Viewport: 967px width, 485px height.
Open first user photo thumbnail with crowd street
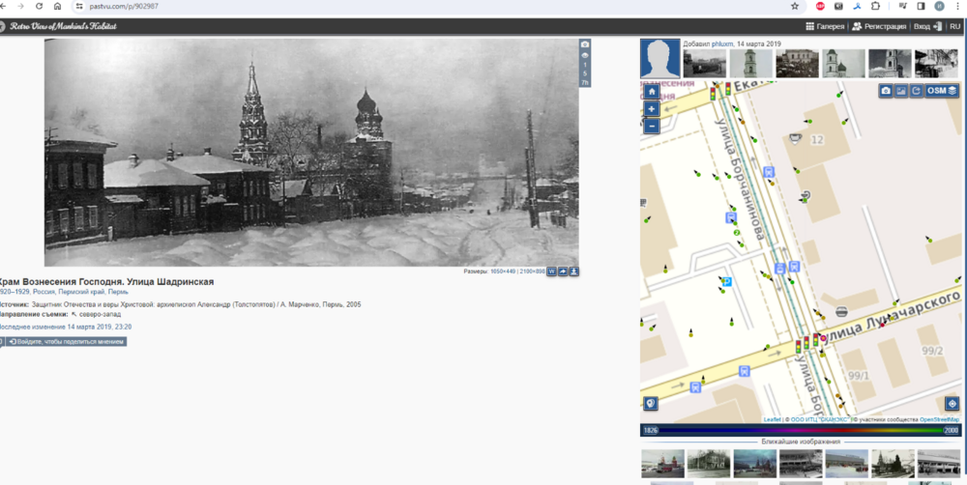tap(705, 64)
